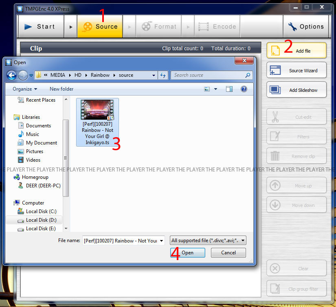Open Local Disk (D:)
Image resolution: width=336 pixels, height=307 pixels.
coord(37,220)
